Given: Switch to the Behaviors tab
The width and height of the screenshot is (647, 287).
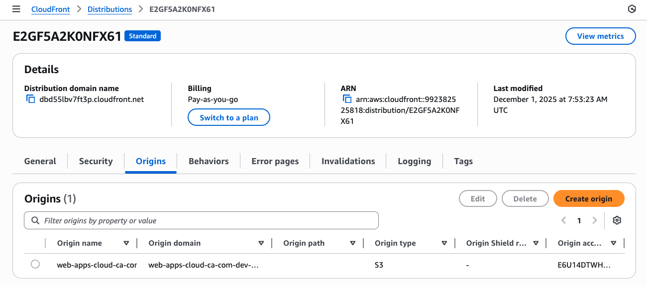Looking at the screenshot, I should point(208,161).
